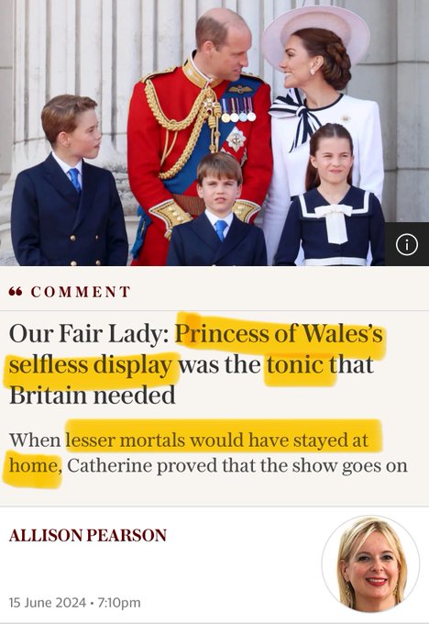
Task: Open the ALLISON PEARSON author page
Action: tap(87, 535)
